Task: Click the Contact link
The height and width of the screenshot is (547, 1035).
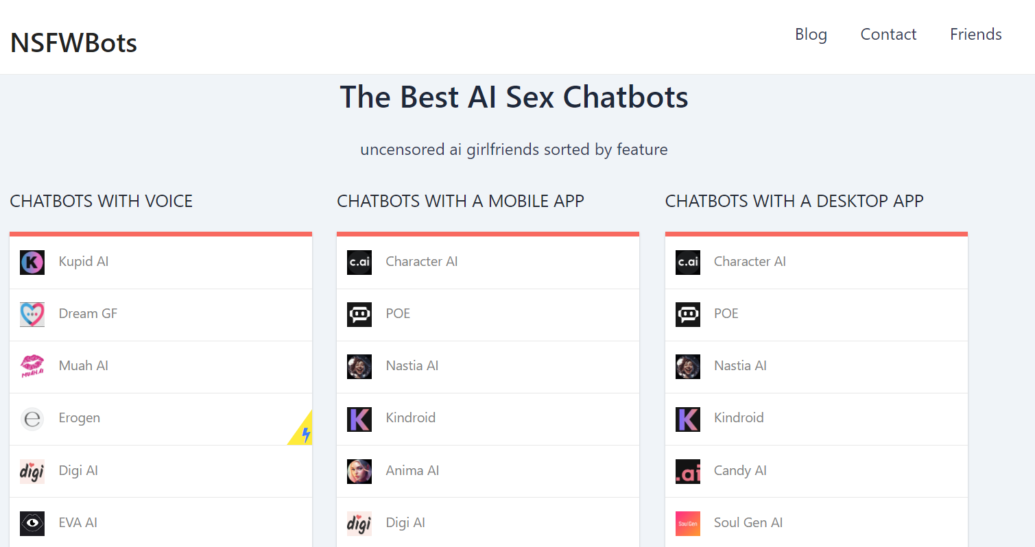Action: (888, 34)
